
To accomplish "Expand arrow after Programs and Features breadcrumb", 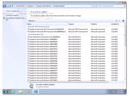I will [52, 6].
